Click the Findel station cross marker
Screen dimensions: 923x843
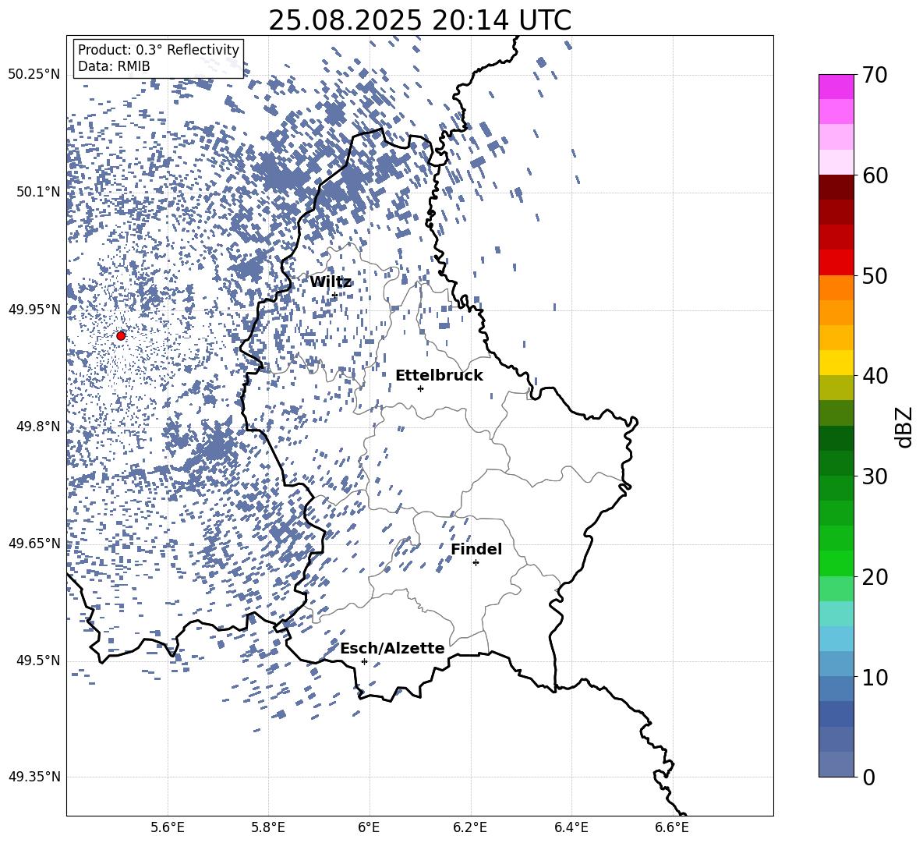coord(476,563)
